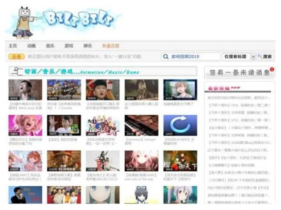Open the 仅搜索标题 search scope dropdown
Viewport: 281px width, 210px height.
pos(236,56)
